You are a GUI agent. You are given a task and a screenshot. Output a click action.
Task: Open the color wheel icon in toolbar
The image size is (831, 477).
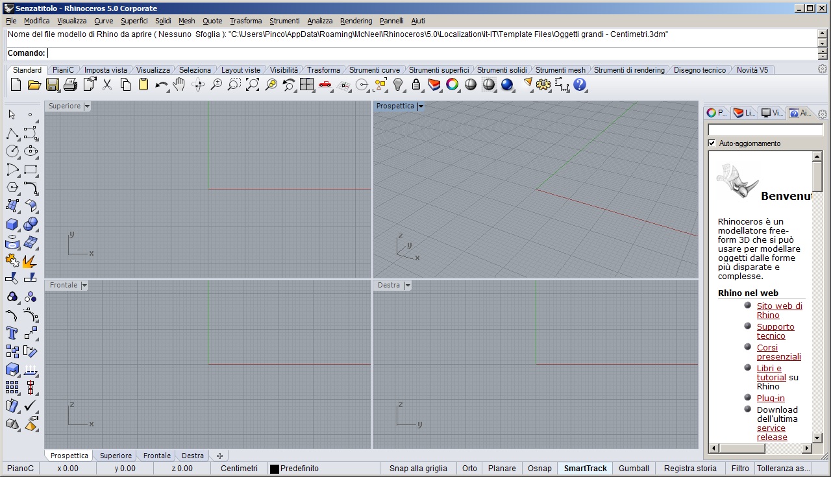click(x=453, y=84)
